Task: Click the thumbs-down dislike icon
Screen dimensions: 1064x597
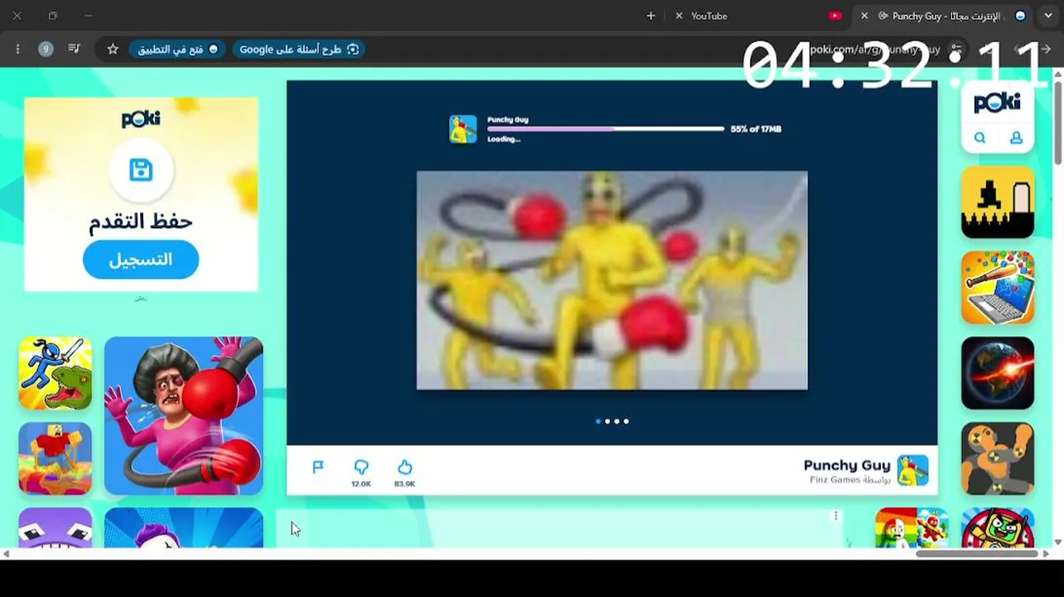Action: [x=361, y=468]
